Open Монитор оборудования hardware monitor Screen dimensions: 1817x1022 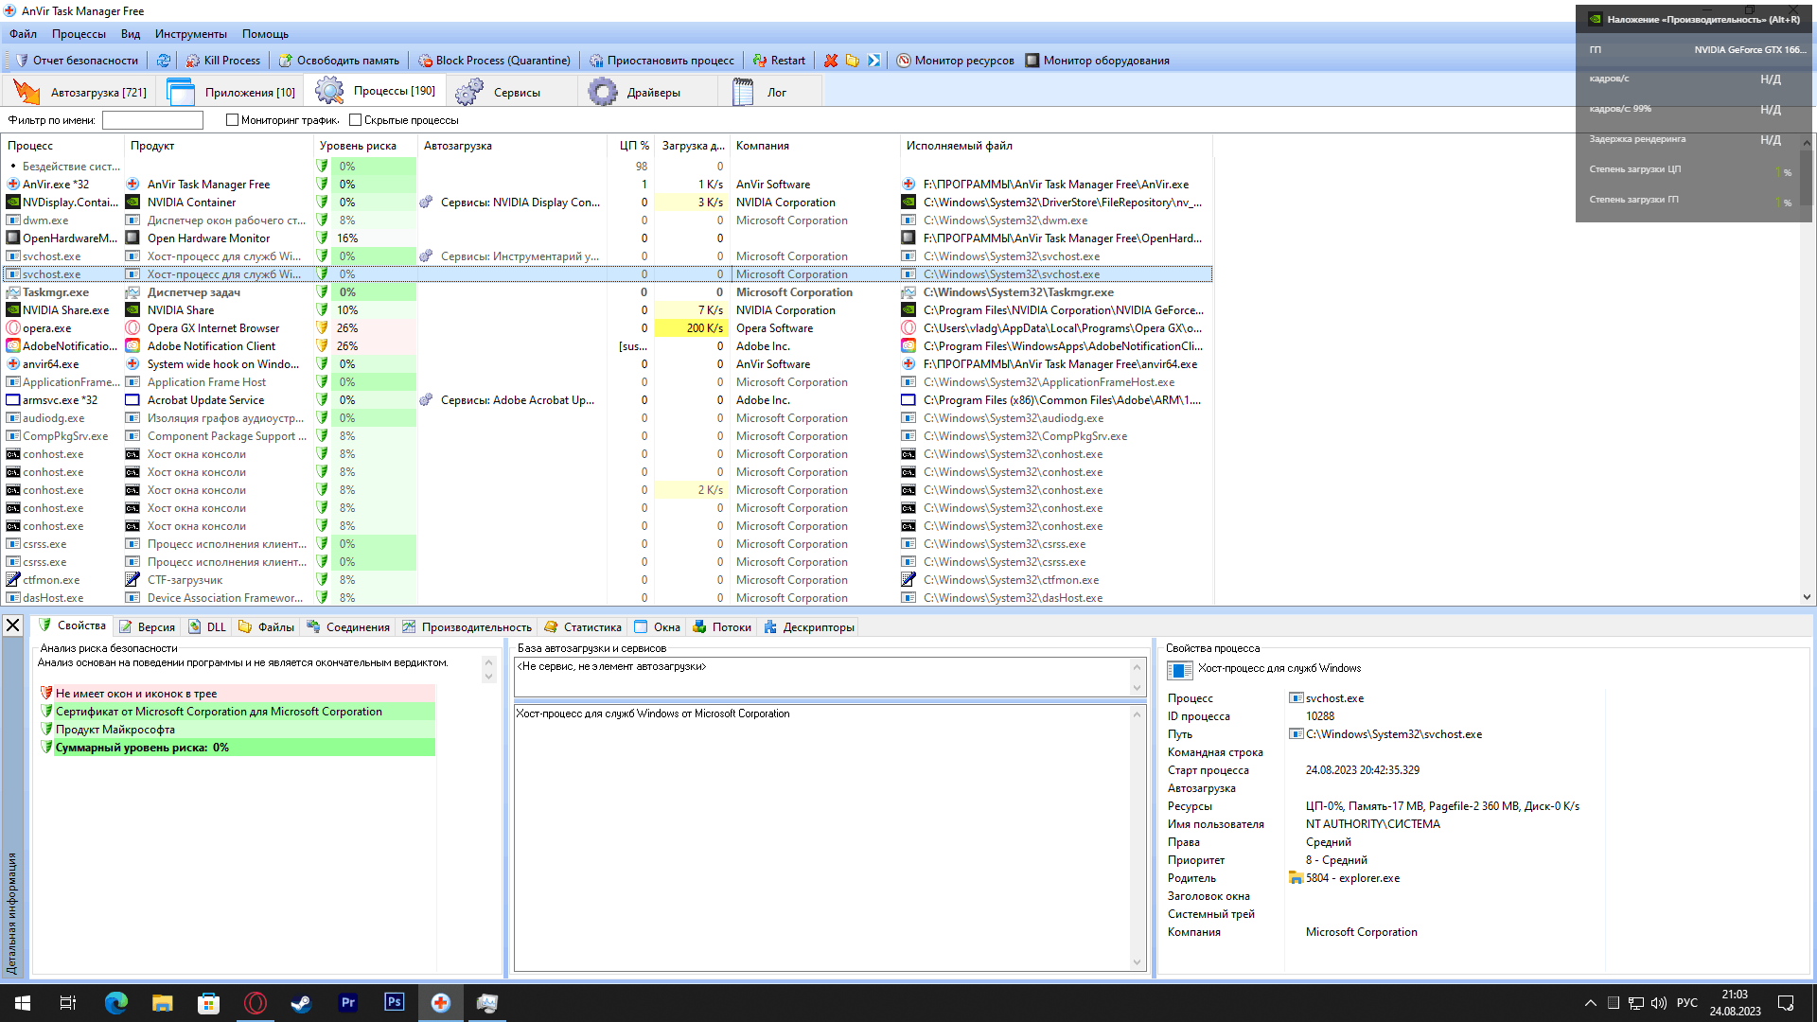(1098, 61)
